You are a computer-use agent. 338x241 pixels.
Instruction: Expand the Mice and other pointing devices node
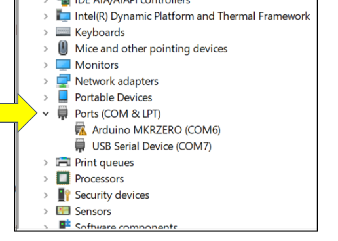tap(46, 48)
